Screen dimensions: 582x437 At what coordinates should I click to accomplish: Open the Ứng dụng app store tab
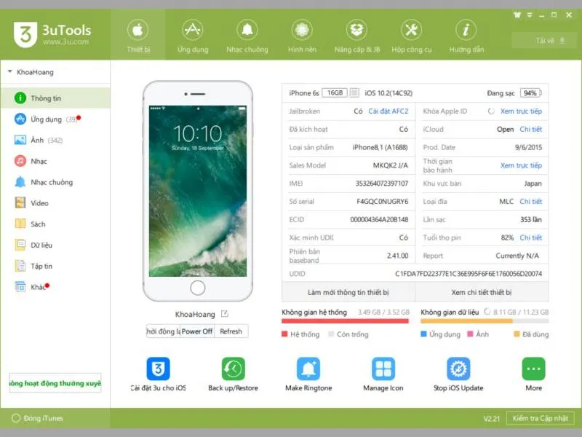coord(193,36)
